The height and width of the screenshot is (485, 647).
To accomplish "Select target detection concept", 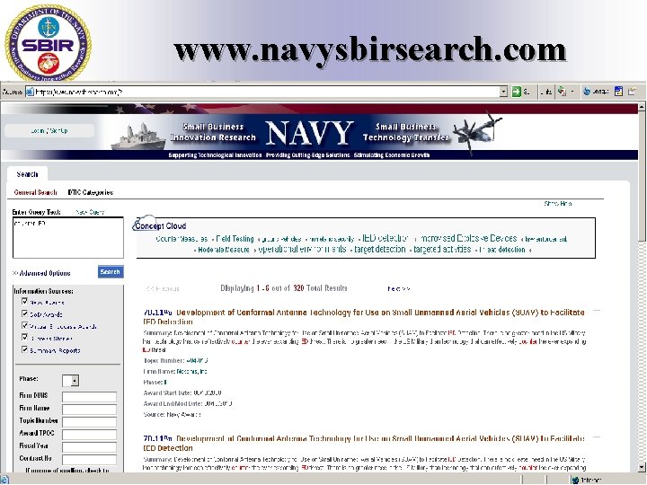I will point(379,249).
